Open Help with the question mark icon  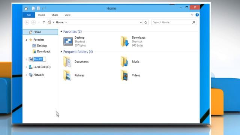pyautogui.click(x=197, y=15)
